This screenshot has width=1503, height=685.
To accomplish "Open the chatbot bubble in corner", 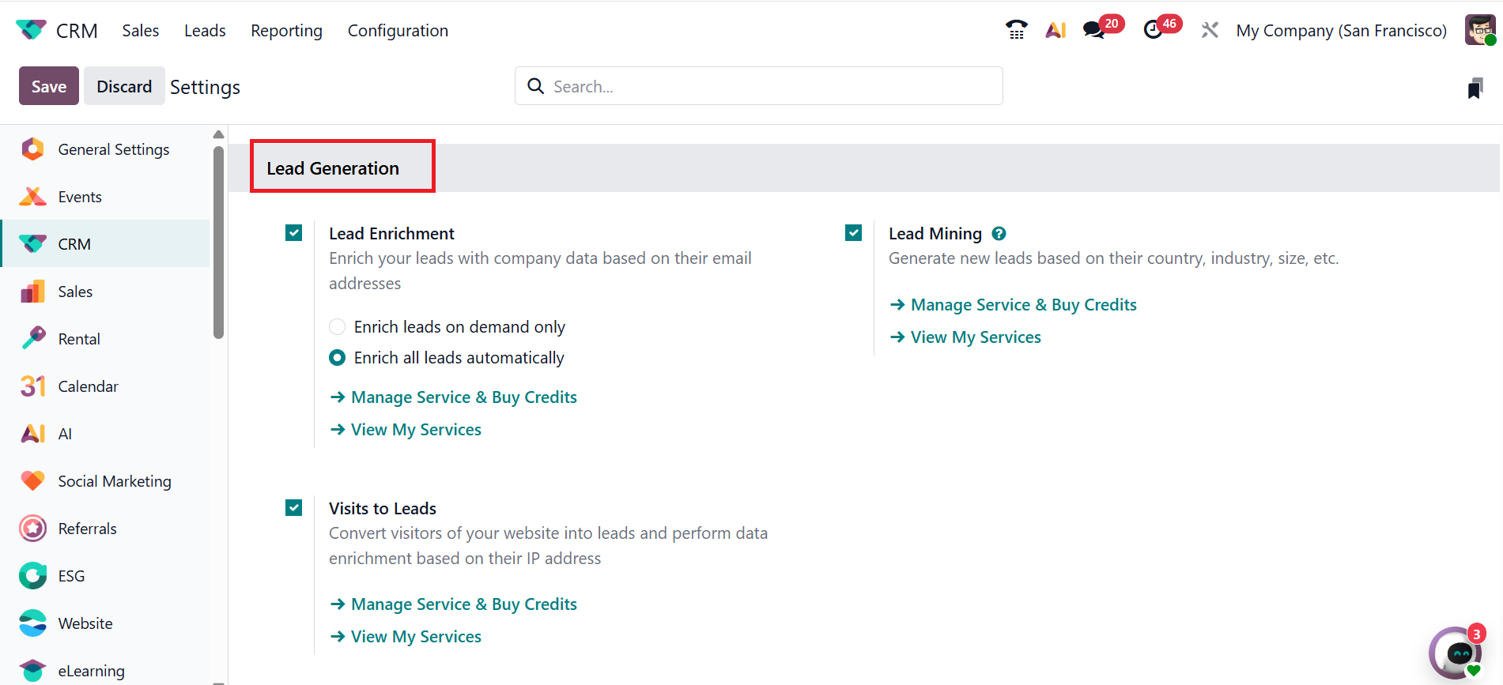I will pyautogui.click(x=1456, y=654).
